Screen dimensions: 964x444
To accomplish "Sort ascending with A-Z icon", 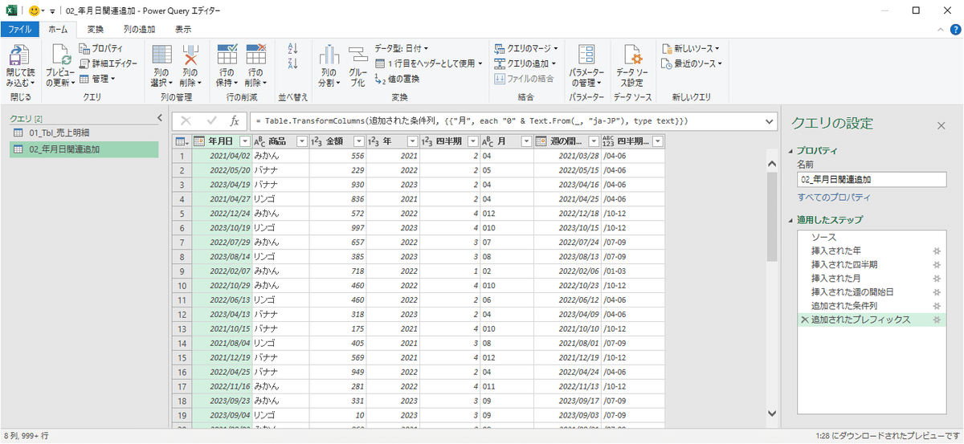I will (292, 49).
